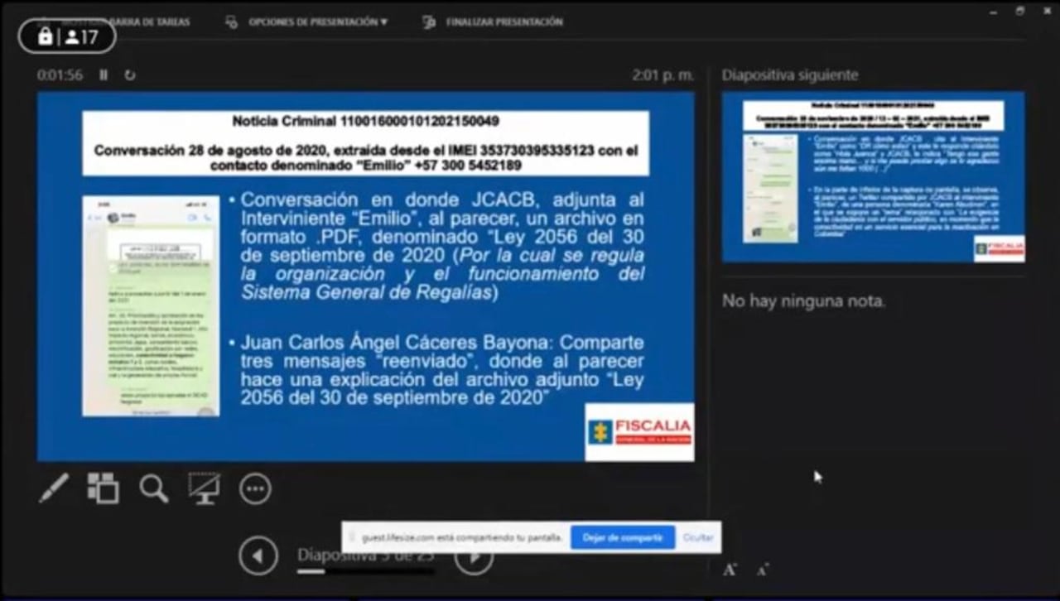This screenshot has height=601, width=1060.
Task: Select Finalizar presentación from the top bar
Action: 504,22
